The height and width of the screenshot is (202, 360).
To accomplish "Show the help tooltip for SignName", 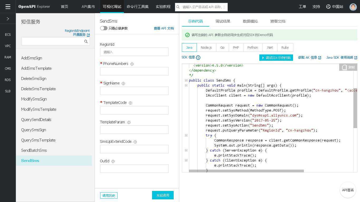I will (123, 83).
